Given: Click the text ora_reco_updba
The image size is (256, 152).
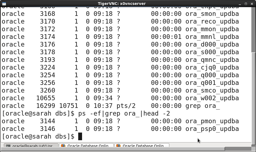Looking at the screenshot, I should point(212,21).
